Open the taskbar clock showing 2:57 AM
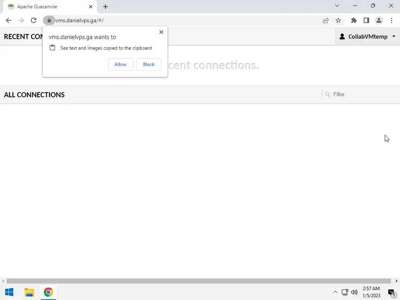400x300 pixels. (x=371, y=292)
